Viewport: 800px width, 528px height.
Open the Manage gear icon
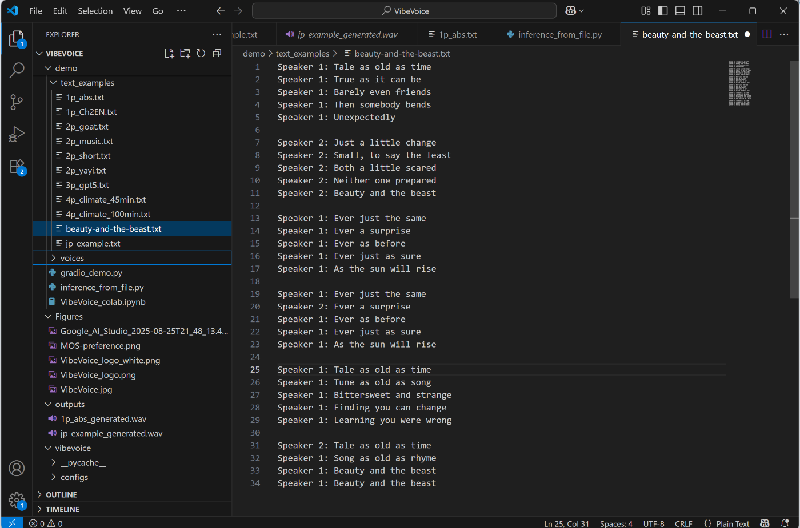(x=17, y=501)
